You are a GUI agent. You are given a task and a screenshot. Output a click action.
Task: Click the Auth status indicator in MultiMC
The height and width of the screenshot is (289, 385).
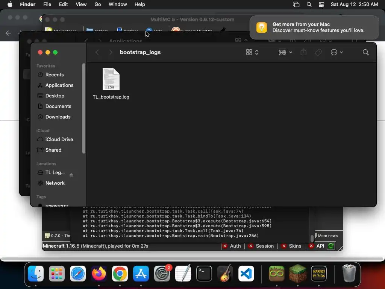pyautogui.click(x=232, y=246)
